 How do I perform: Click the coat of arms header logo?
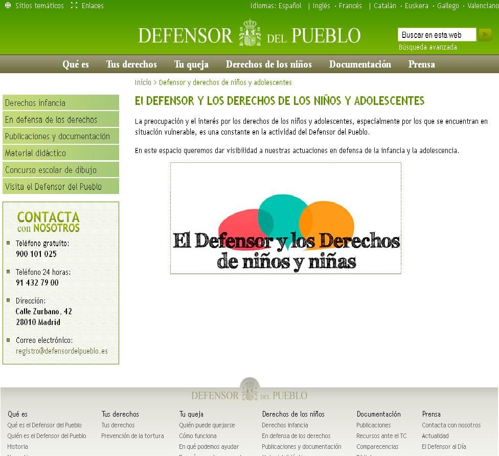coord(250,33)
